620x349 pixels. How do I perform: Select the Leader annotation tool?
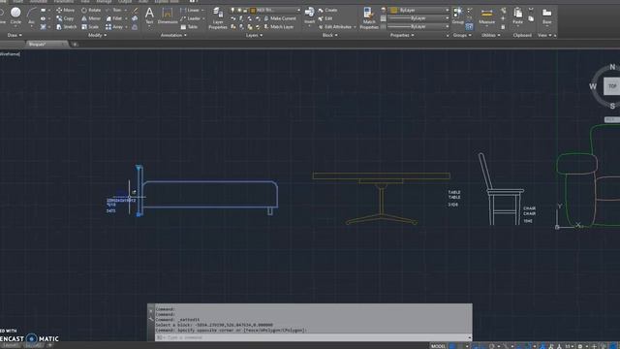[190, 18]
